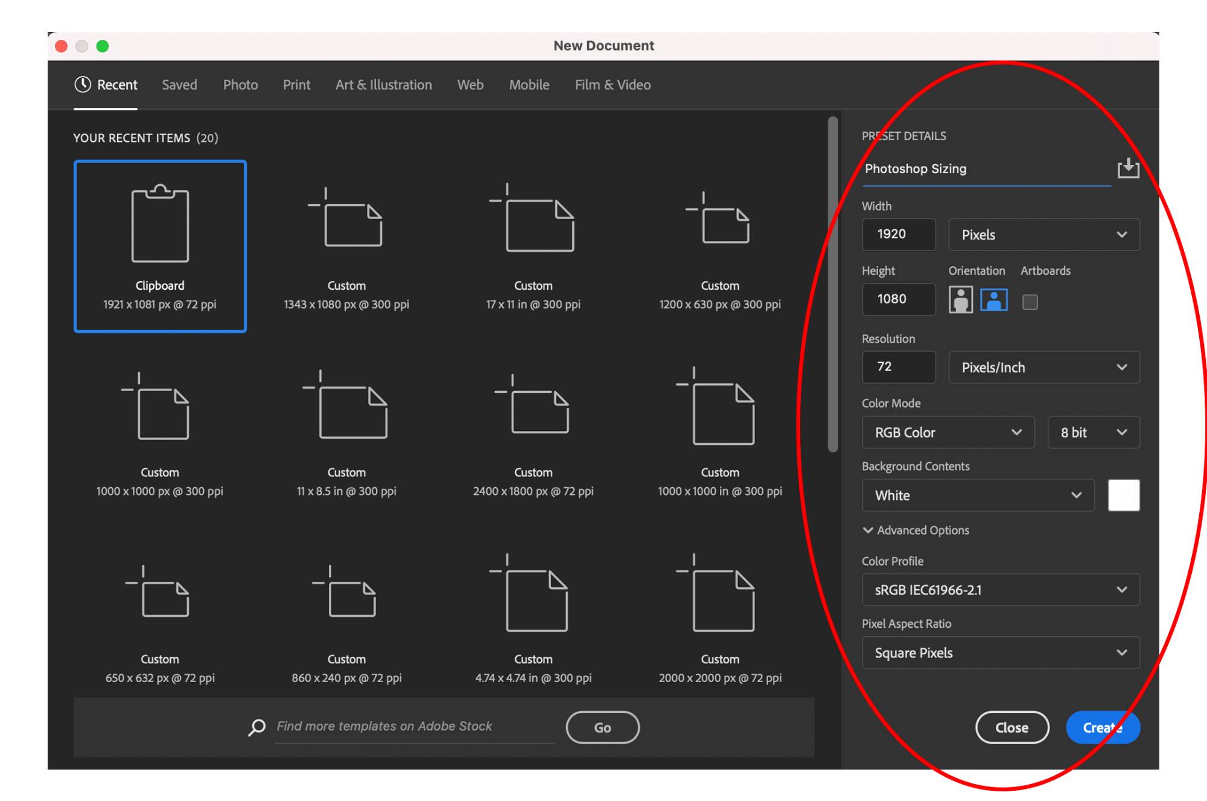Open the Art & Illustration tab
The height and width of the screenshot is (801, 1207).
[x=383, y=85]
